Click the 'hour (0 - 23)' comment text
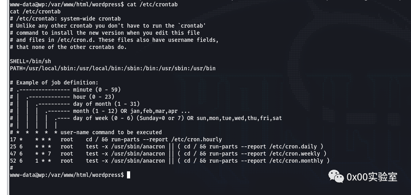This screenshot has width=411, height=195. (94, 97)
